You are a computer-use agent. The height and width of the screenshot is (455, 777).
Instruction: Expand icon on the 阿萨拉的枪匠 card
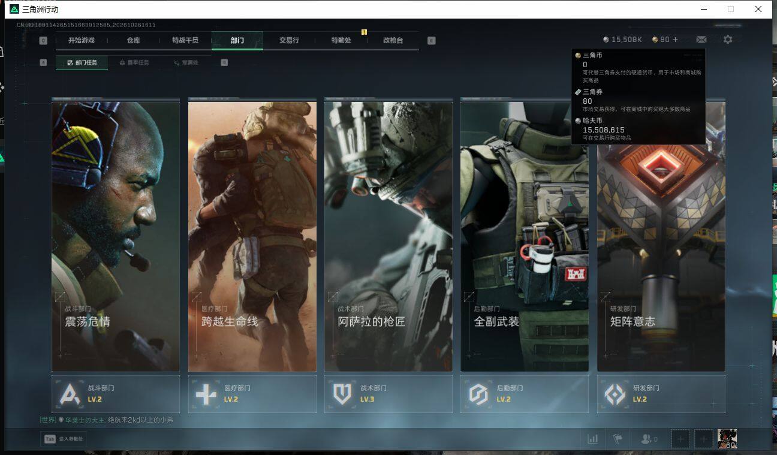click(332, 296)
